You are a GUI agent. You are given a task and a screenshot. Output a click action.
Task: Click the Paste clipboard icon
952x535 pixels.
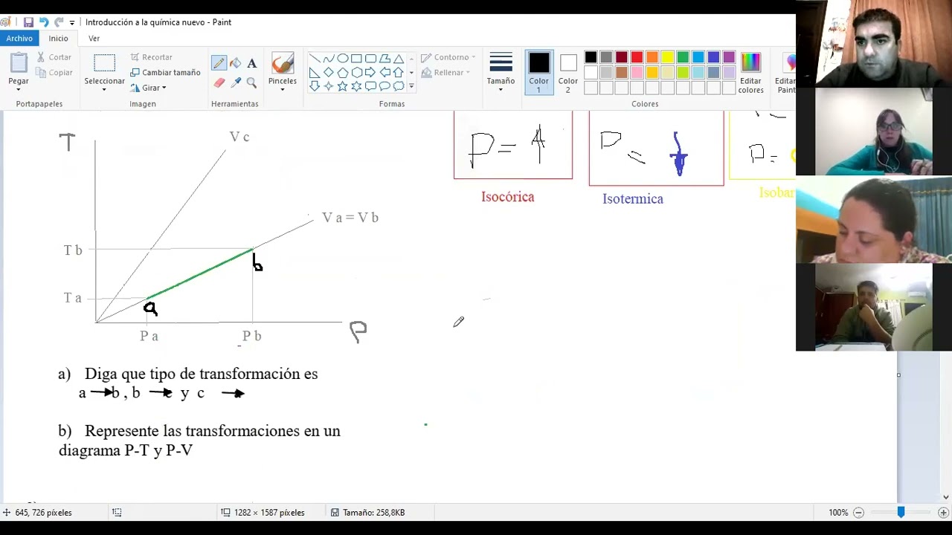point(19,63)
